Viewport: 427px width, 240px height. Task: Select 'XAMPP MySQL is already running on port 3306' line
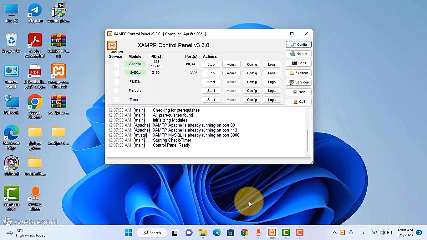196,135
